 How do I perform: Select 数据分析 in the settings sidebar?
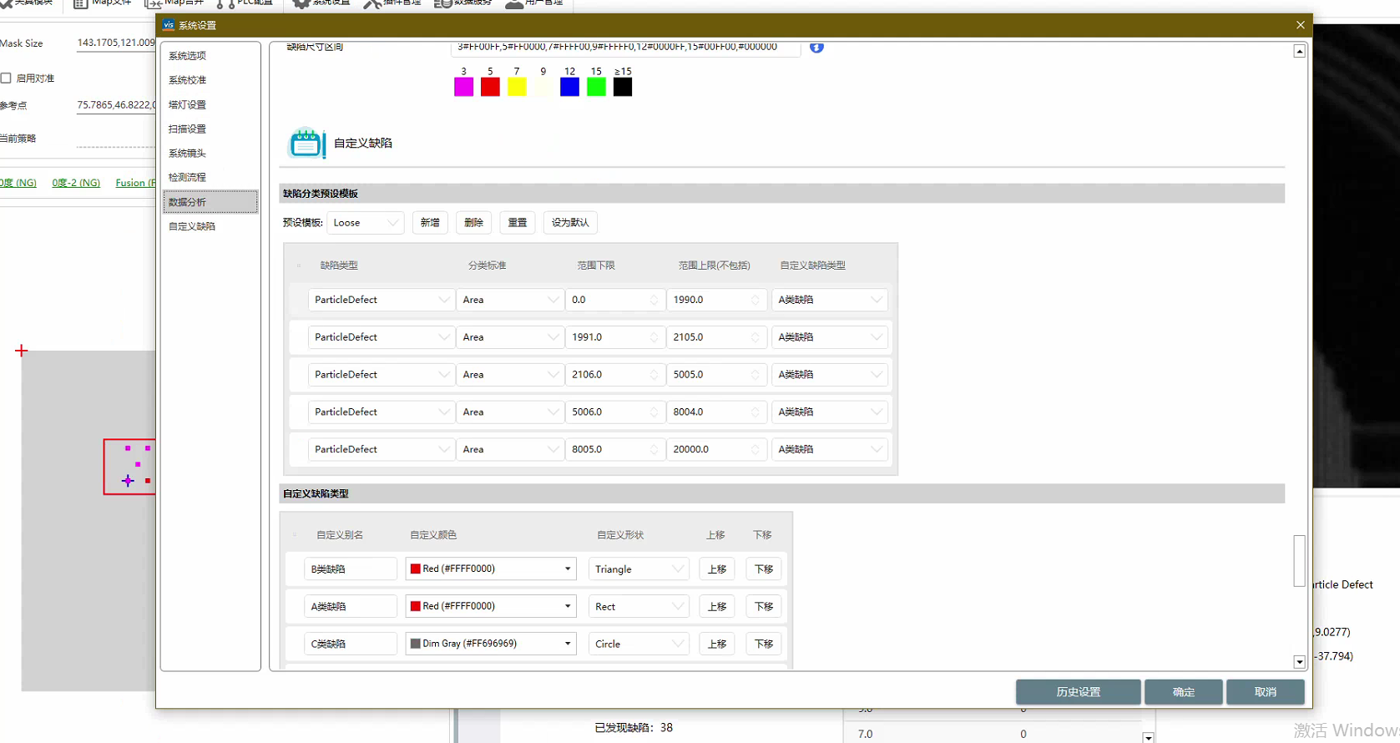[210, 202]
